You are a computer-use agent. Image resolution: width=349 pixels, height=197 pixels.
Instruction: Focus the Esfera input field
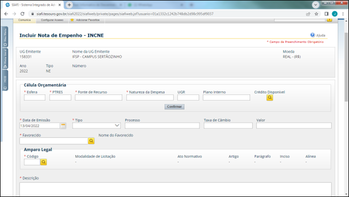pyautogui.click(x=35, y=97)
